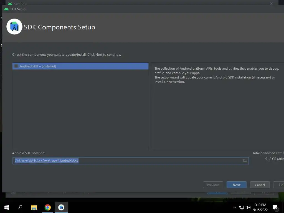
Task: Click the '91.3 GB' drive space text
Action: 274,159
